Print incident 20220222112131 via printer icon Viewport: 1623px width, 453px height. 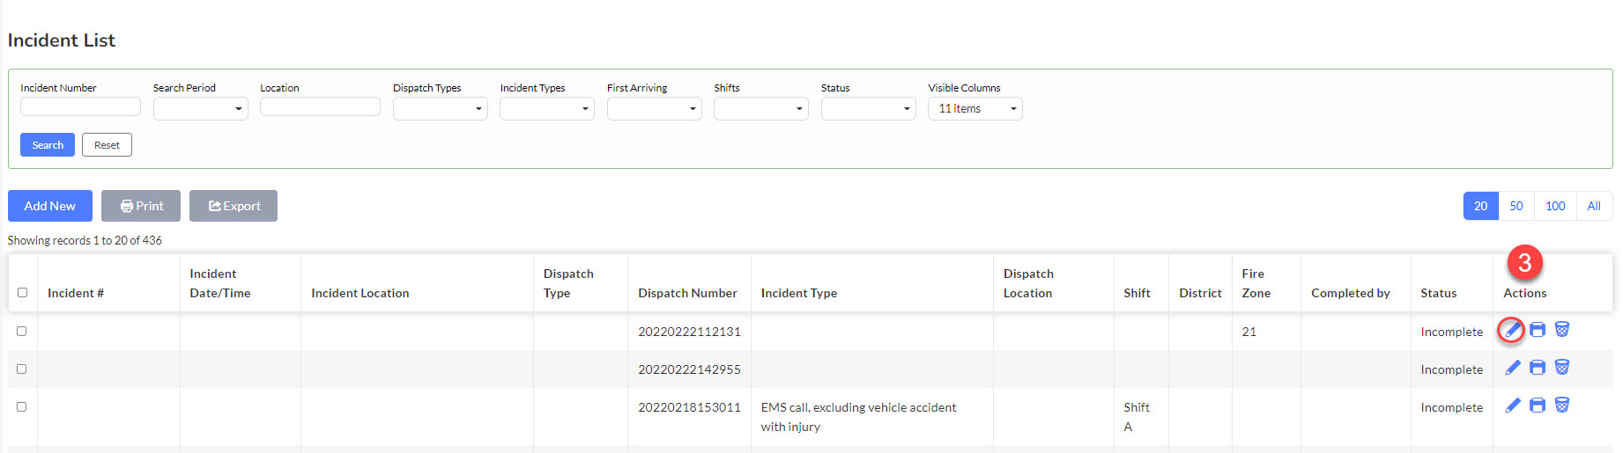point(1538,330)
